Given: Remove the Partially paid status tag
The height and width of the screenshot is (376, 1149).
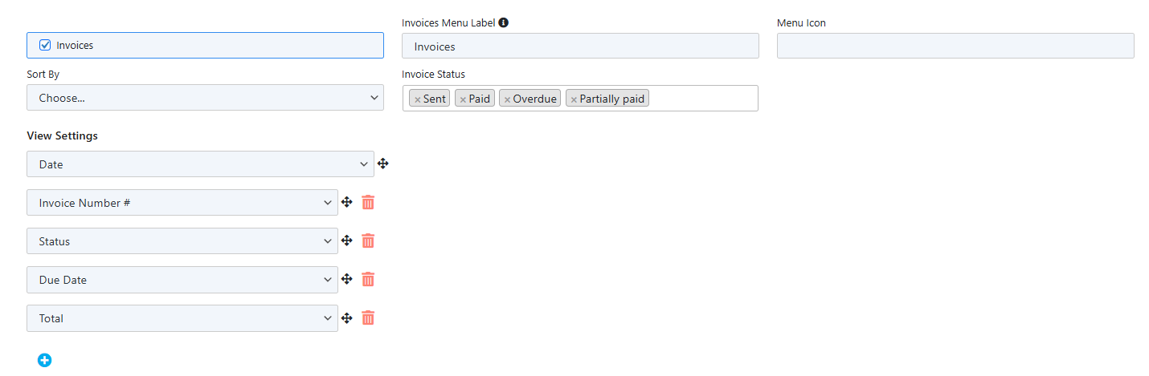Looking at the screenshot, I should click(x=574, y=99).
